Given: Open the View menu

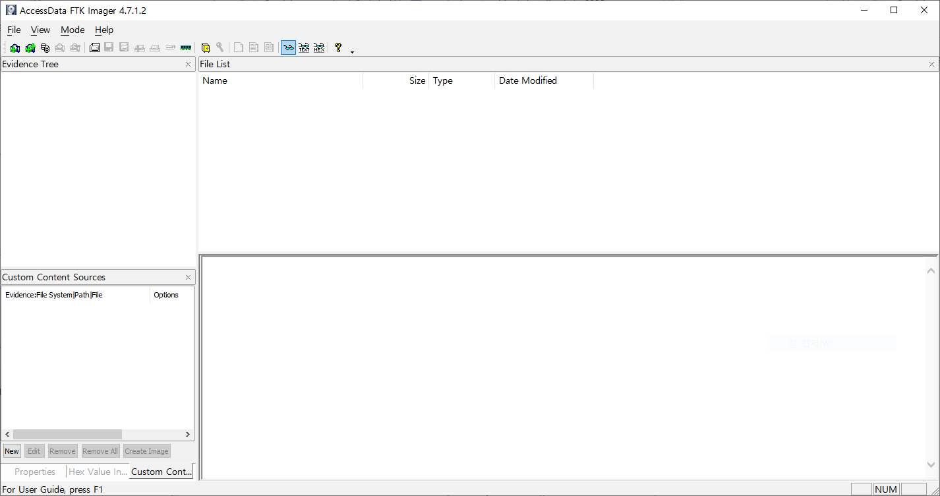Looking at the screenshot, I should (40, 30).
